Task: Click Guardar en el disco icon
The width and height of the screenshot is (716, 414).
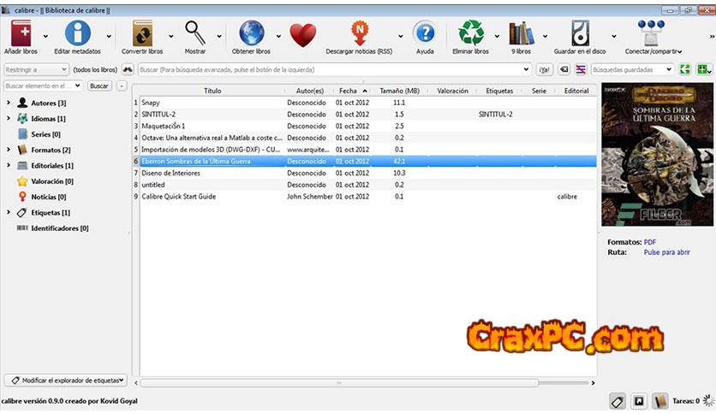Action: pos(582,33)
